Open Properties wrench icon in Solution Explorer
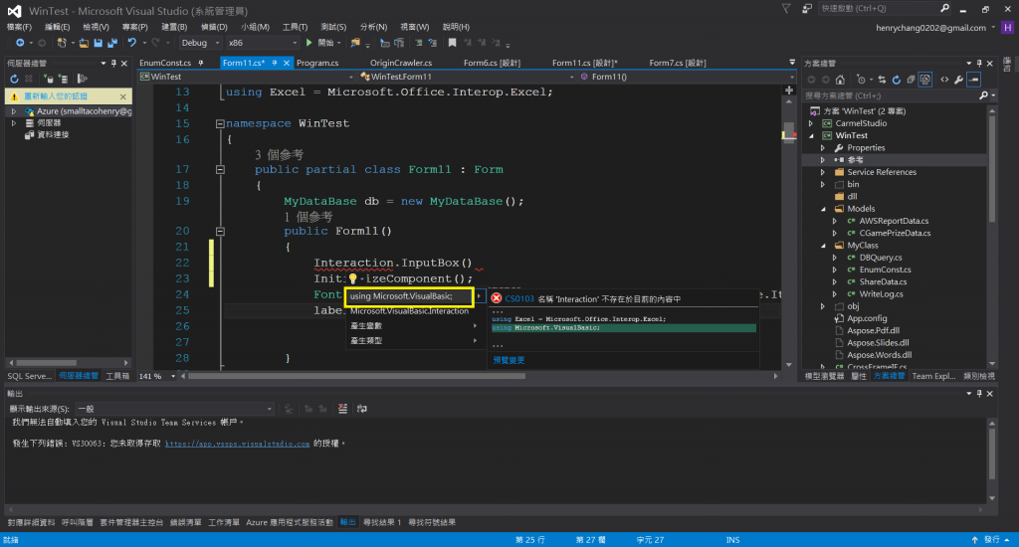This screenshot has height=547, width=1019. (958, 80)
